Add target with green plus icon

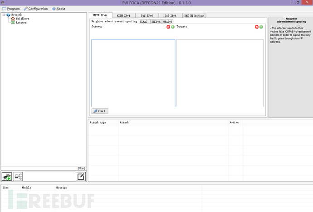click(x=261, y=27)
